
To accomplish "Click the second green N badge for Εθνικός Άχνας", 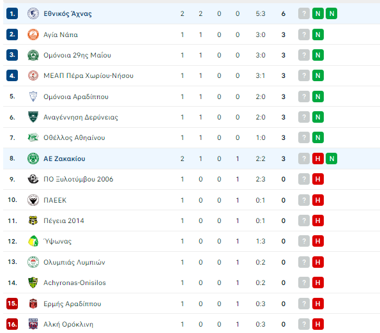I will 331,13.
